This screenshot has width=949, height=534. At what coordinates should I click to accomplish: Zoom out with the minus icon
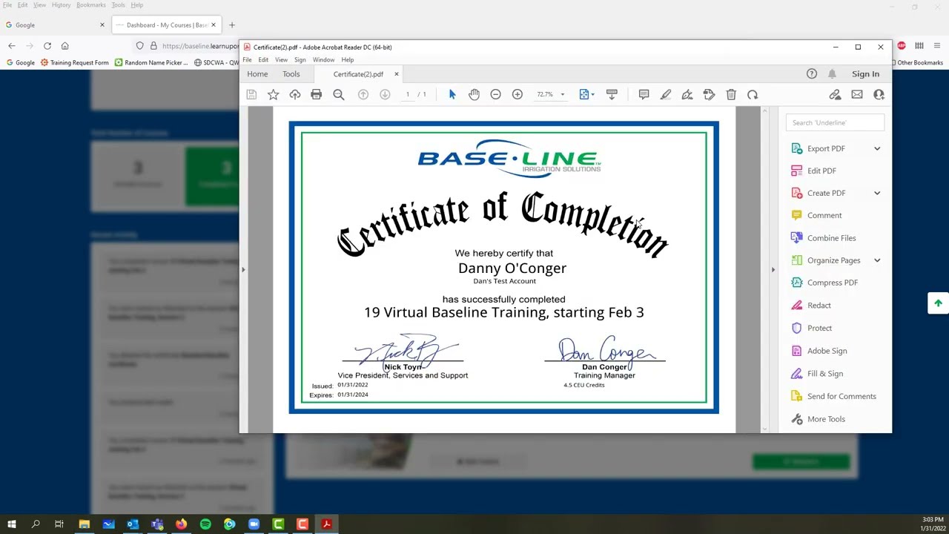495,95
